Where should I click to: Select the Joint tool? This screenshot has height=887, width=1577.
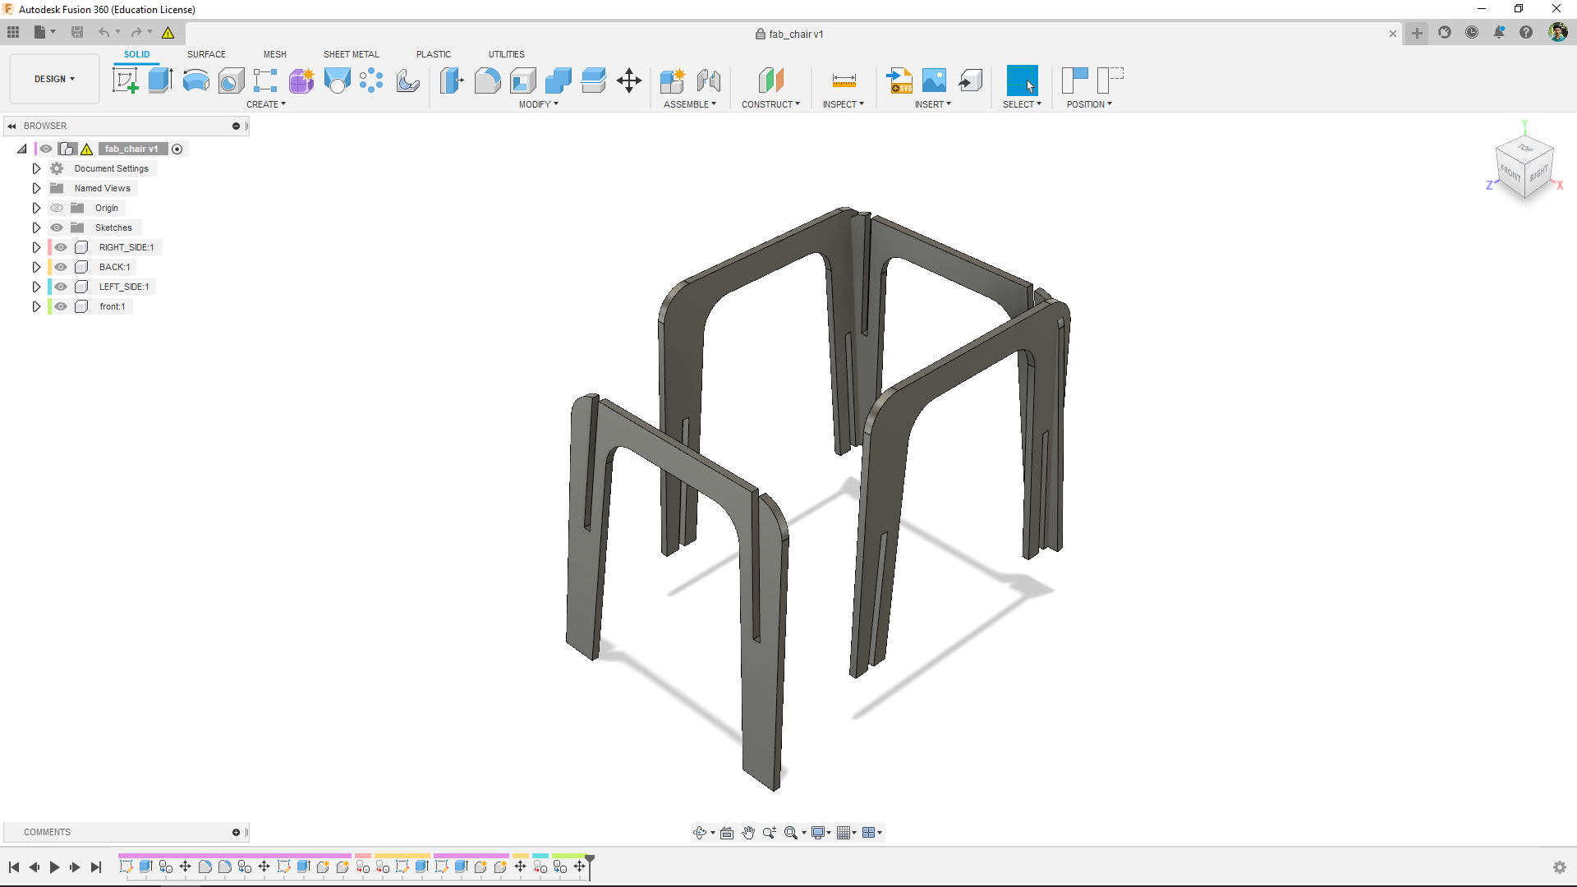tap(708, 80)
